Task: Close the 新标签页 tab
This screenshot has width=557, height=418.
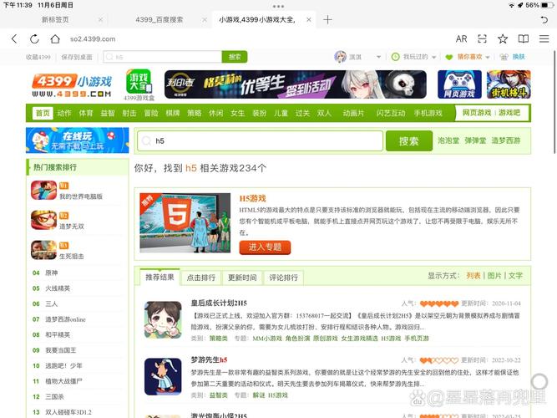Action: 100,19
